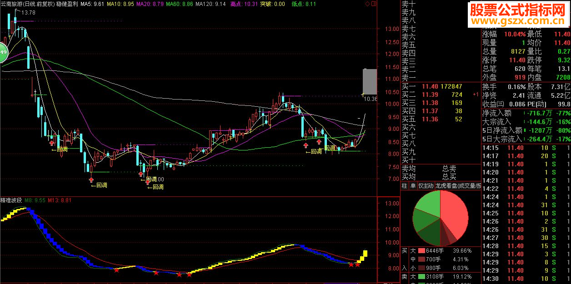This screenshot has width=571, height=284.
Task: Select the 14:30 trade tick row
Action: click(526, 279)
